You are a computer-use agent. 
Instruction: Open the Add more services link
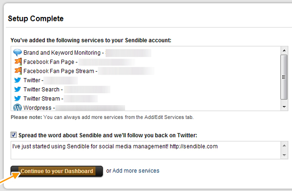point(136,171)
